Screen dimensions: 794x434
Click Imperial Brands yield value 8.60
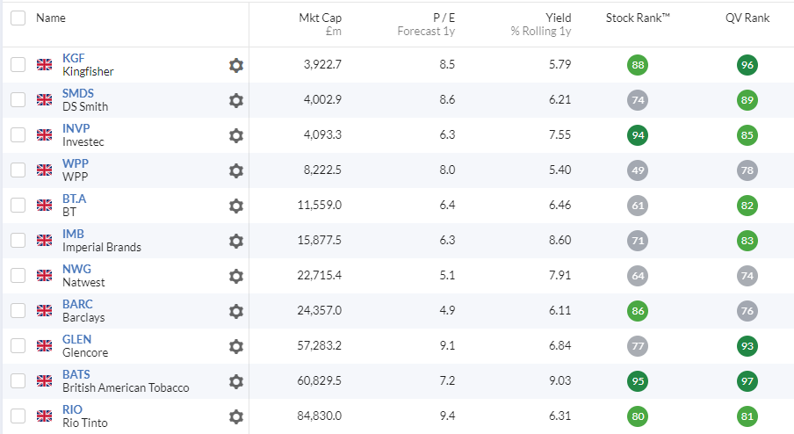pyautogui.click(x=559, y=240)
